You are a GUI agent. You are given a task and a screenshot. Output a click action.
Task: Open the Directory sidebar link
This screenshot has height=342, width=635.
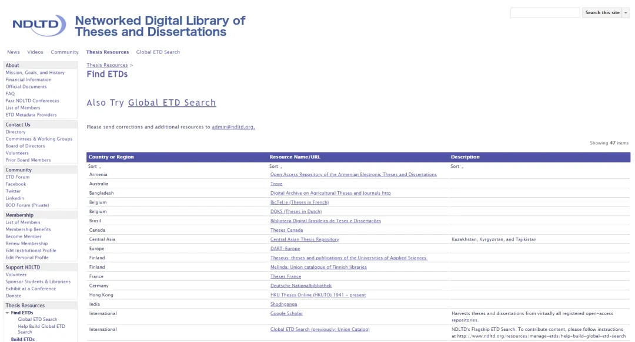tap(15, 132)
